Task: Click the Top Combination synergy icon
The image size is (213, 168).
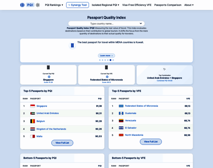Action: pos(165,69)
